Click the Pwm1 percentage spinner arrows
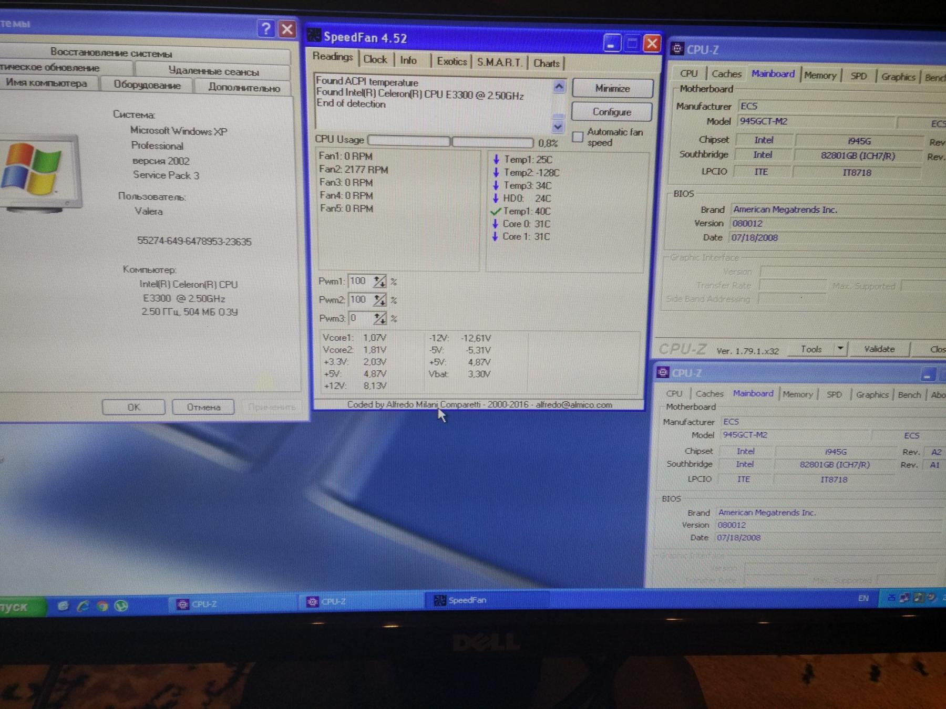The height and width of the screenshot is (709, 946). 379,281
